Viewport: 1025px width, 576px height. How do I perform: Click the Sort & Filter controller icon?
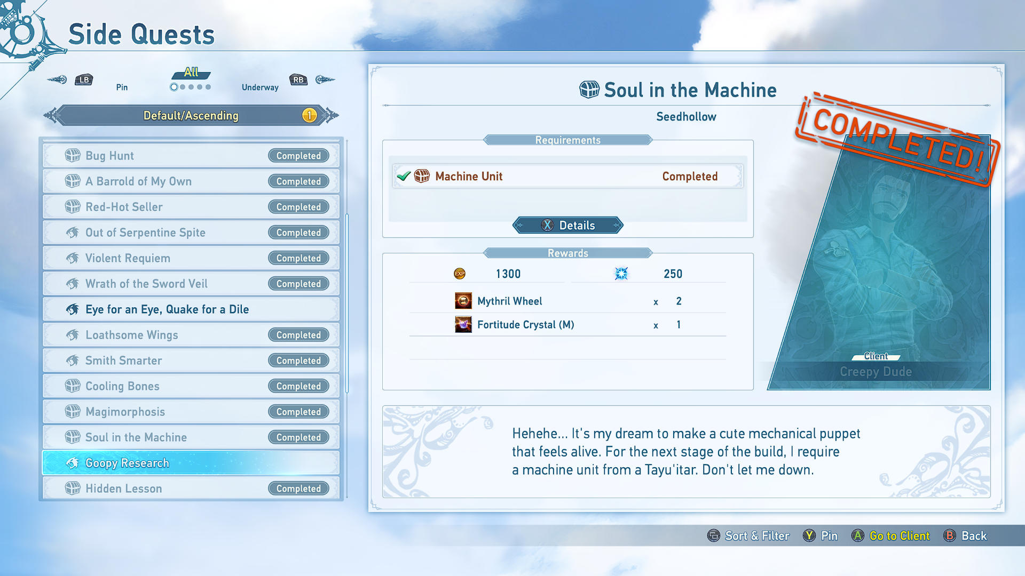[713, 535]
